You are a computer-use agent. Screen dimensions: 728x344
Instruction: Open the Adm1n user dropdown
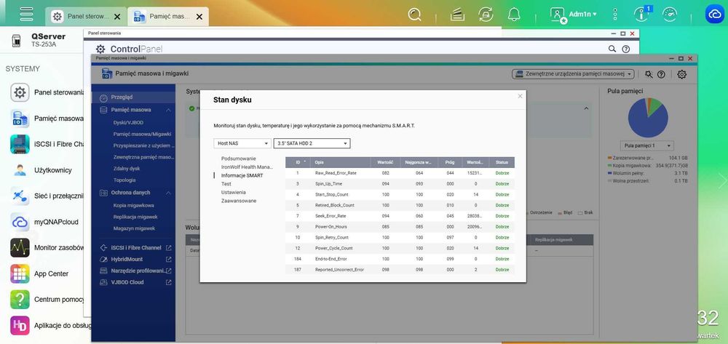(x=582, y=15)
